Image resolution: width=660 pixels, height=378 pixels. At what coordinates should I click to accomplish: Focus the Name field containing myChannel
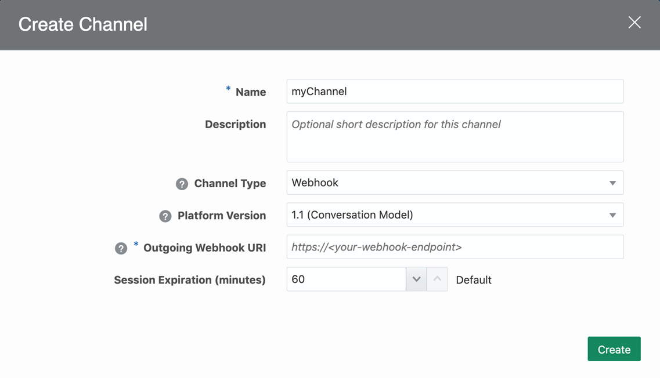click(455, 92)
